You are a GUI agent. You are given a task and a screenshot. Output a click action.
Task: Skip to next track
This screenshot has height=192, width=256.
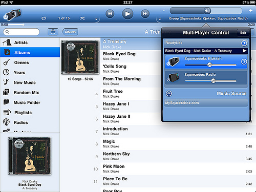point(145,14)
